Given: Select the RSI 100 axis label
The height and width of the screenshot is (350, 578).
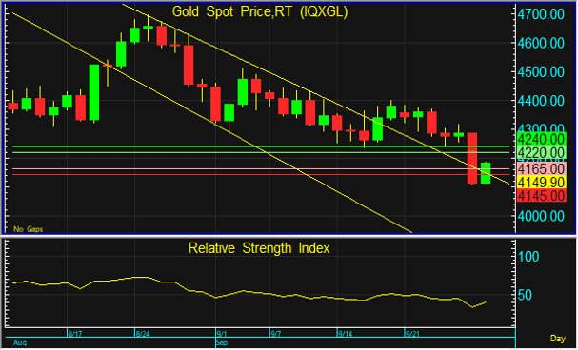Looking at the screenshot, I should point(528,257).
